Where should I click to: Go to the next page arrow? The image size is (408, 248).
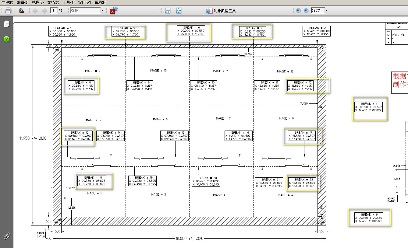tap(44, 11)
